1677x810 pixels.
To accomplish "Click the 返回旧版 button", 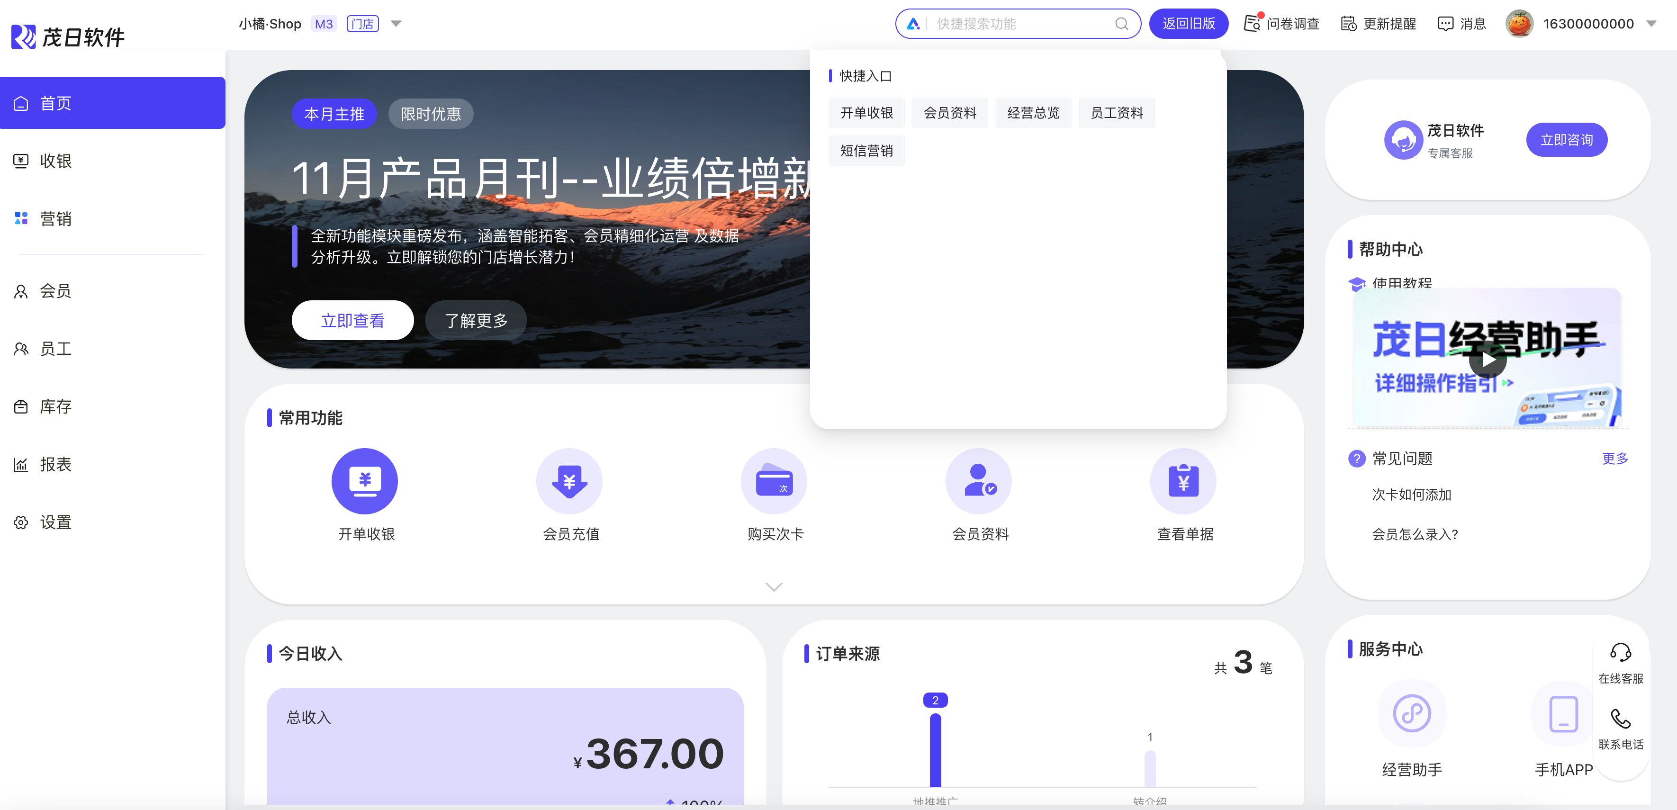I will [x=1188, y=24].
